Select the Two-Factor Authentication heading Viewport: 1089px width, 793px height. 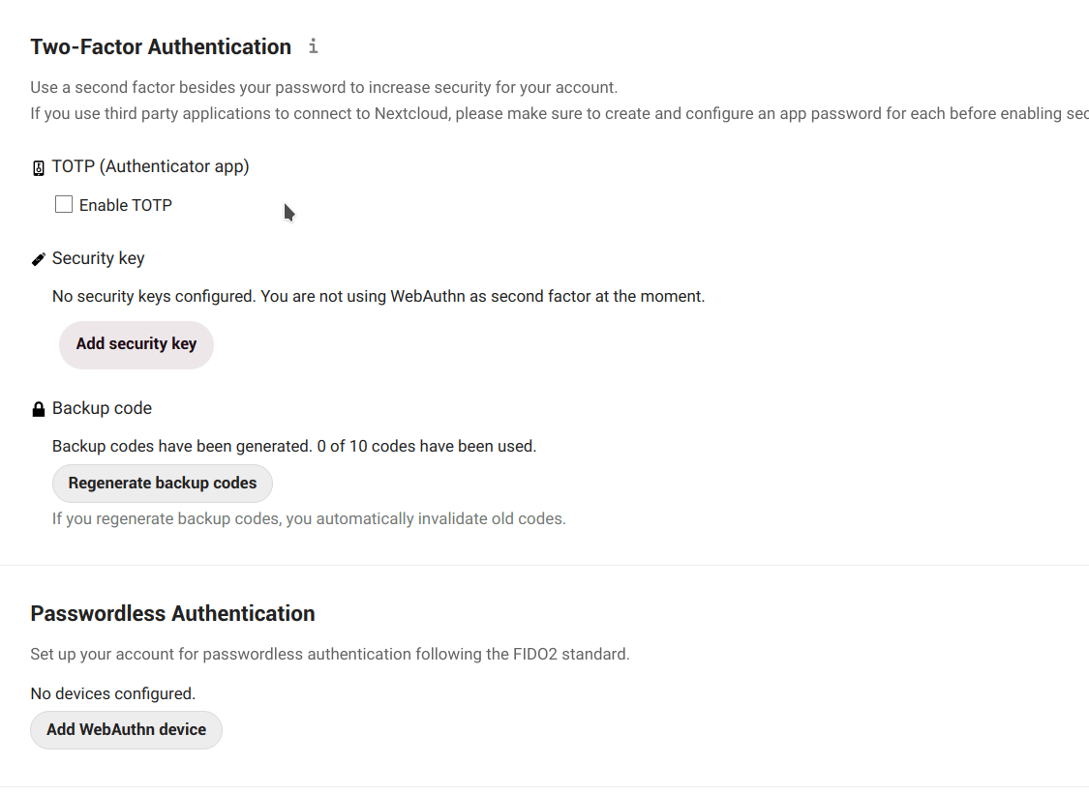[161, 46]
